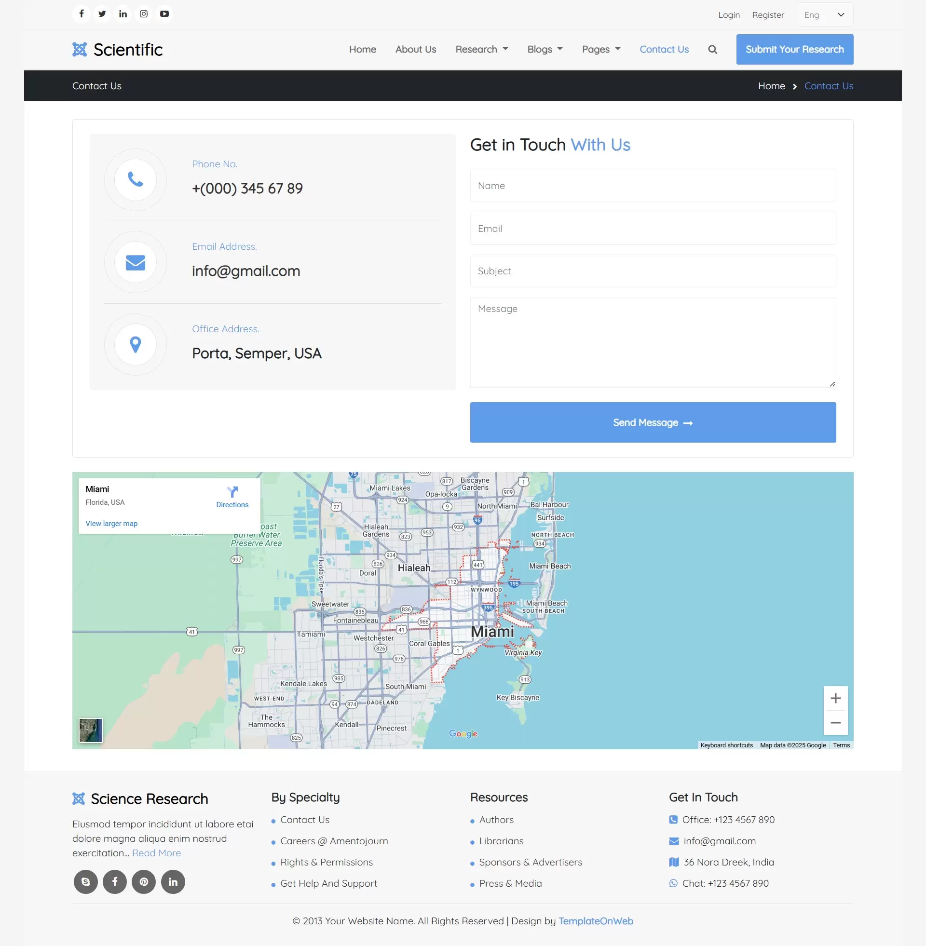Focus the Subject input field

pos(653,271)
